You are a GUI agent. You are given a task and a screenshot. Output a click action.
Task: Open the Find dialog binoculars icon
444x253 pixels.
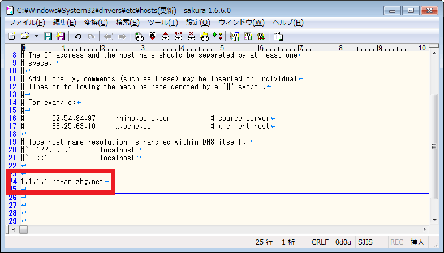[x=139, y=36]
